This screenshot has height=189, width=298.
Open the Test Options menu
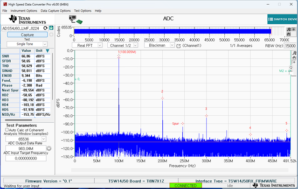pyautogui.click(x=83, y=11)
